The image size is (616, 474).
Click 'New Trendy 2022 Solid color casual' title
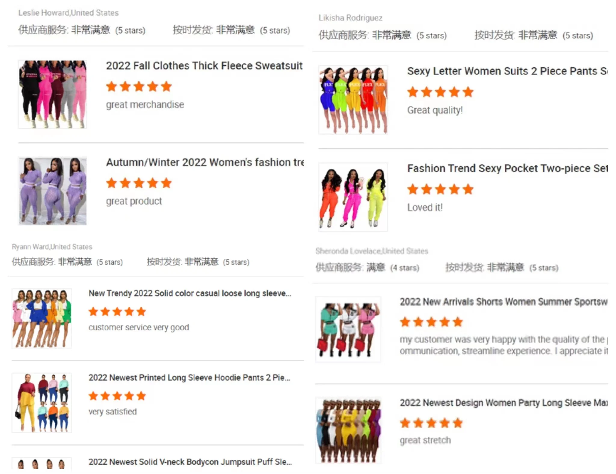coord(190,293)
